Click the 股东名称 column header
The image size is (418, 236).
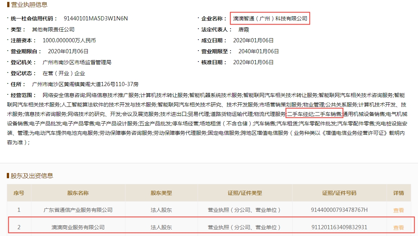(x=78, y=193)
